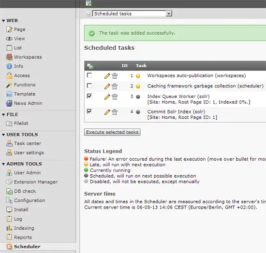
Task: Check the Workspaces auto-publication task checkbox
Action: (89, 75)
